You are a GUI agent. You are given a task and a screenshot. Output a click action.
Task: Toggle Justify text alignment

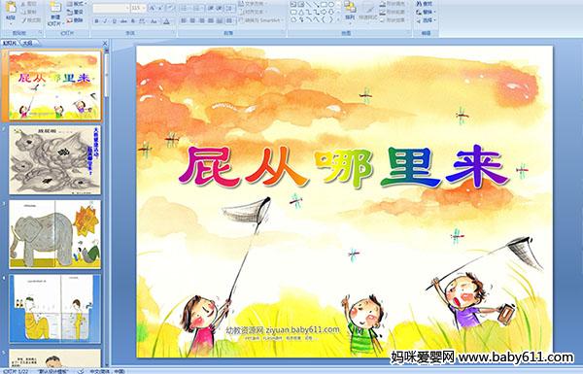(x=211, y=20)
